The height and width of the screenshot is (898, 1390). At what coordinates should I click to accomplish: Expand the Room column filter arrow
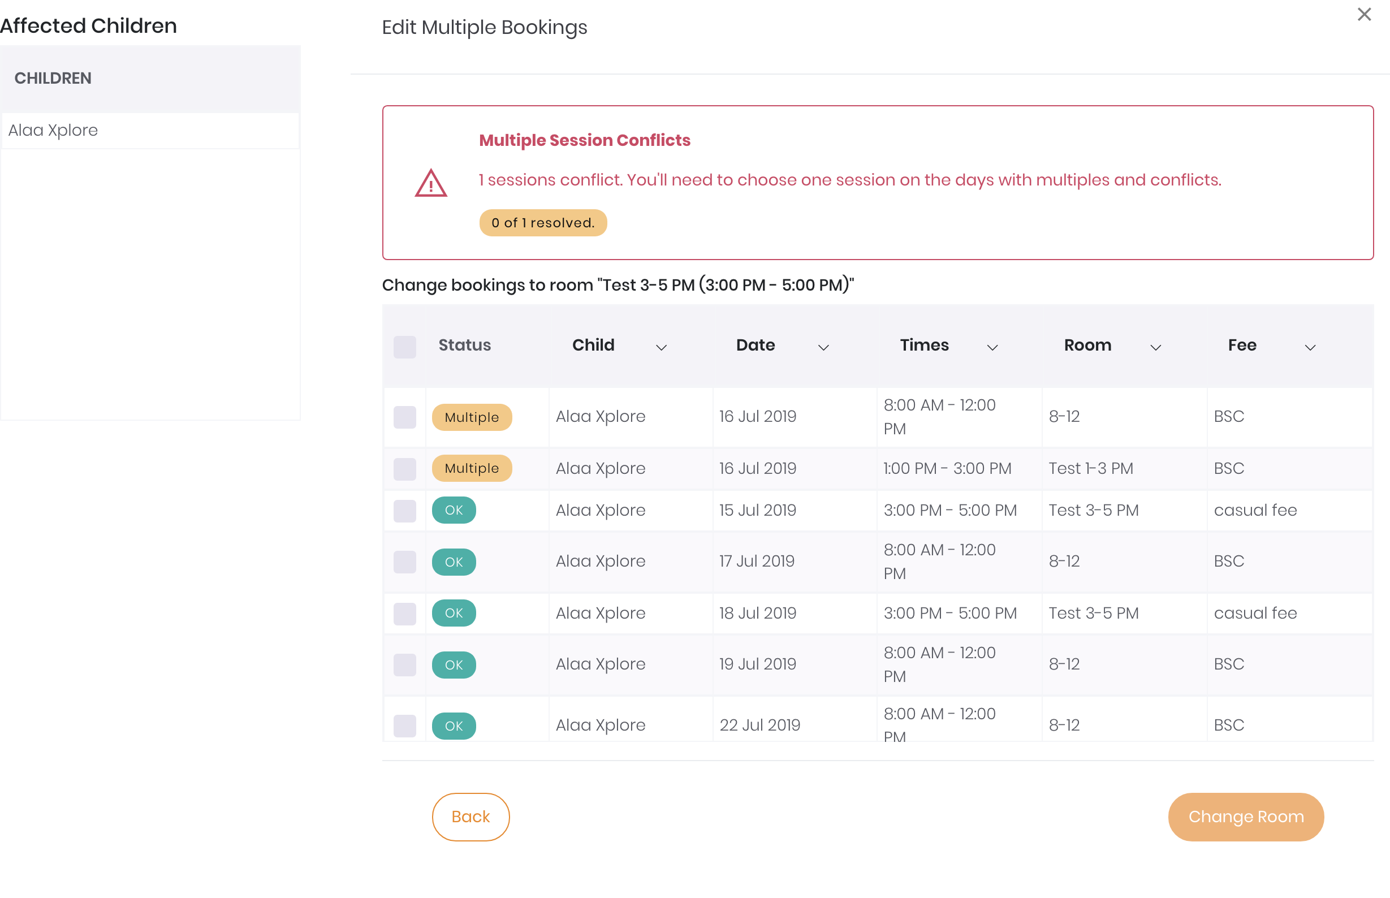pyautogui.click(x=1155, y=348)
